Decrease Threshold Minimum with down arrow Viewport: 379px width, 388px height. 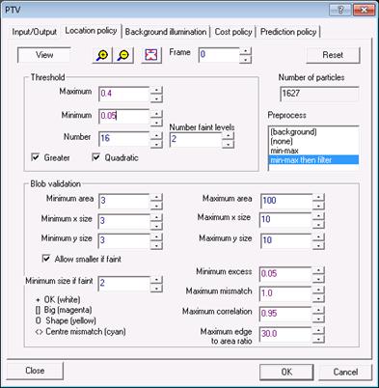pos(156,122)
